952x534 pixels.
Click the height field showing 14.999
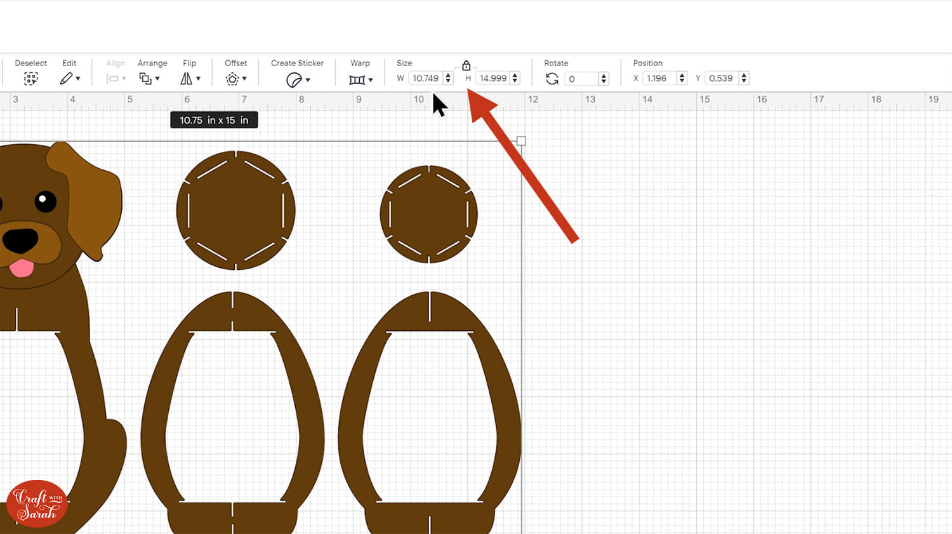493,79
